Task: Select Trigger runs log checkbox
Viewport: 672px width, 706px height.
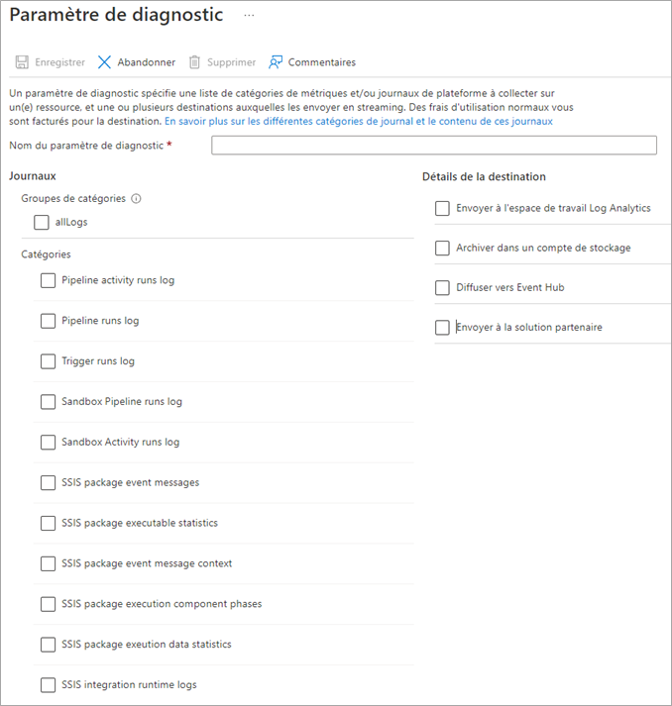Action: [x=49, y=361]
